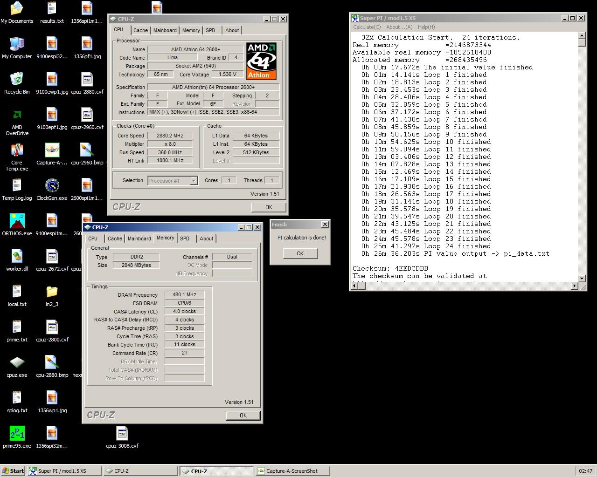This screenshot has width=597, height=477.
Task: Close the Finish dialog with X
Action: (325, 225)
